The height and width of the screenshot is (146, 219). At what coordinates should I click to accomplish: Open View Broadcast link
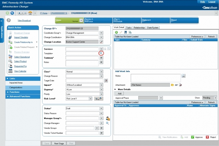(24, 20)
